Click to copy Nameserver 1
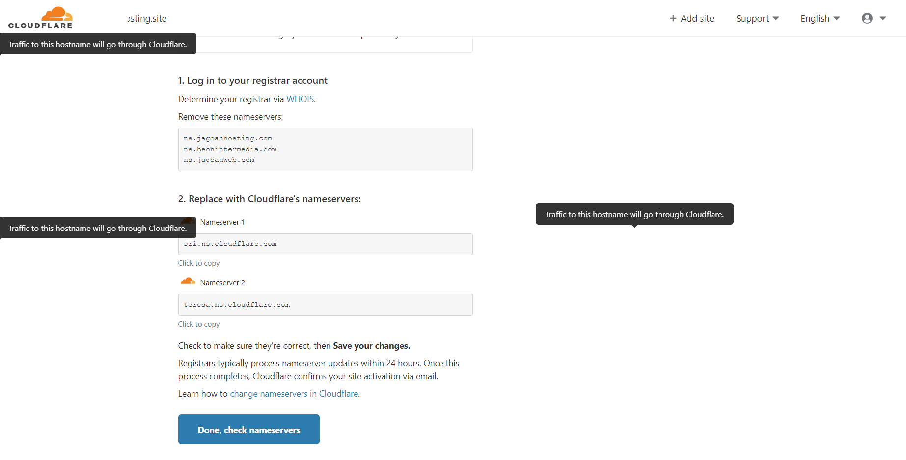The height and width of the screenshot is (460, 906). 198,263
